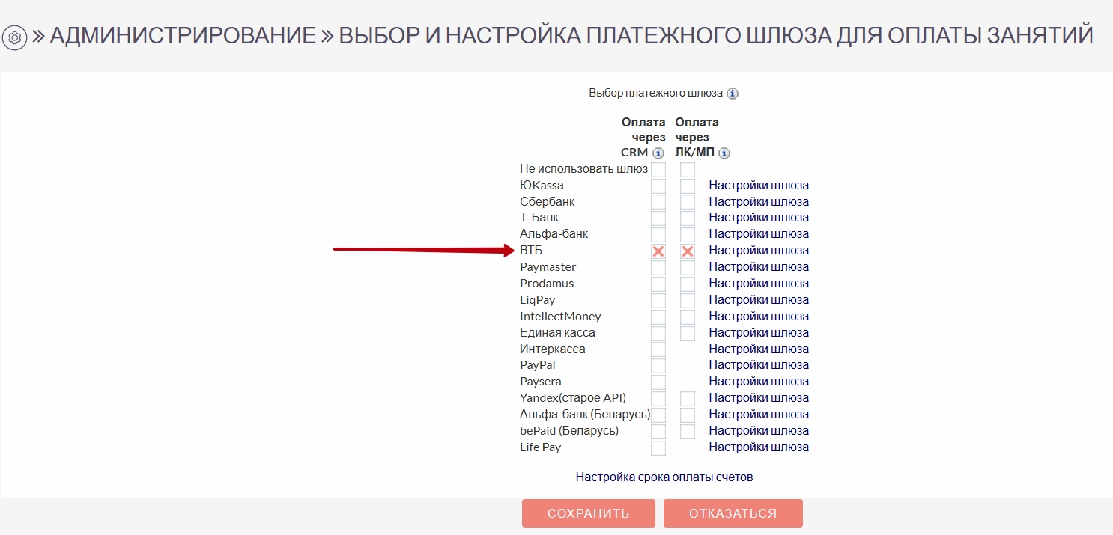The height and width of the screenshot is (535, 1113).
Task: Enable CRM payment for bePaid (Беларусь)
Action: 658,431
